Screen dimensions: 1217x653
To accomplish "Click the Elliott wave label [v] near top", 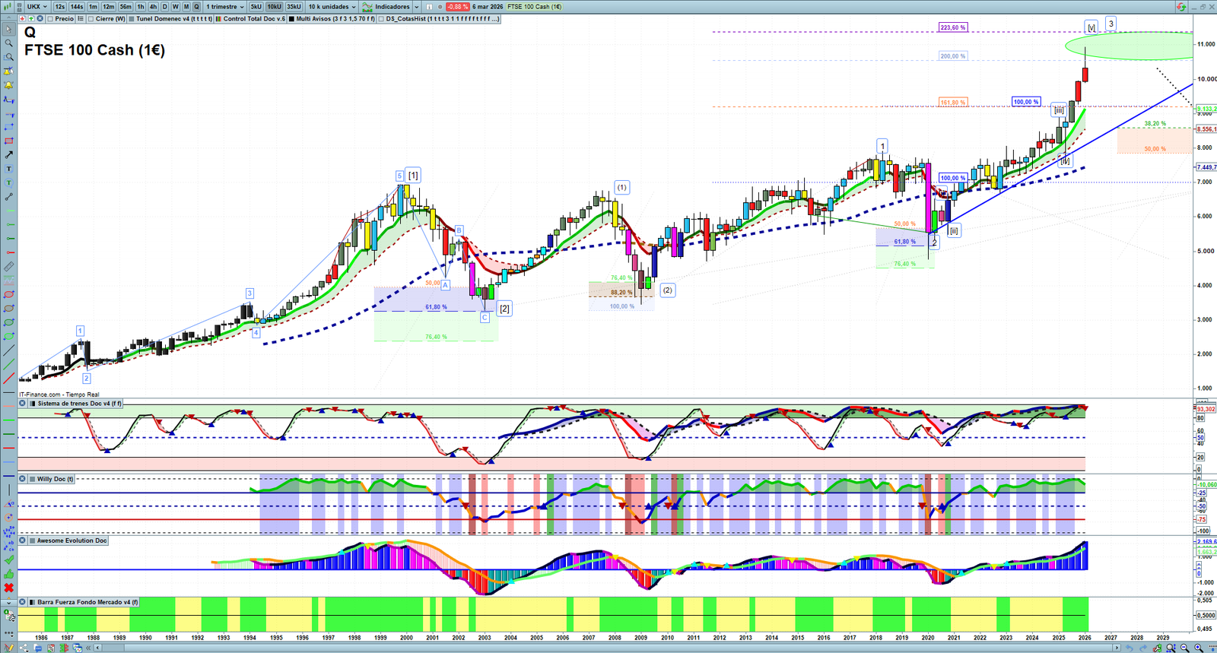I will (1091, 27).
